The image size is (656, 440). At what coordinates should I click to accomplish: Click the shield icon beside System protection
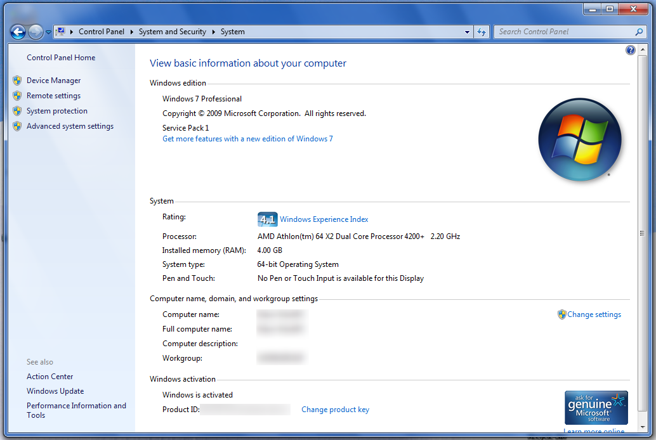(17, 111)
